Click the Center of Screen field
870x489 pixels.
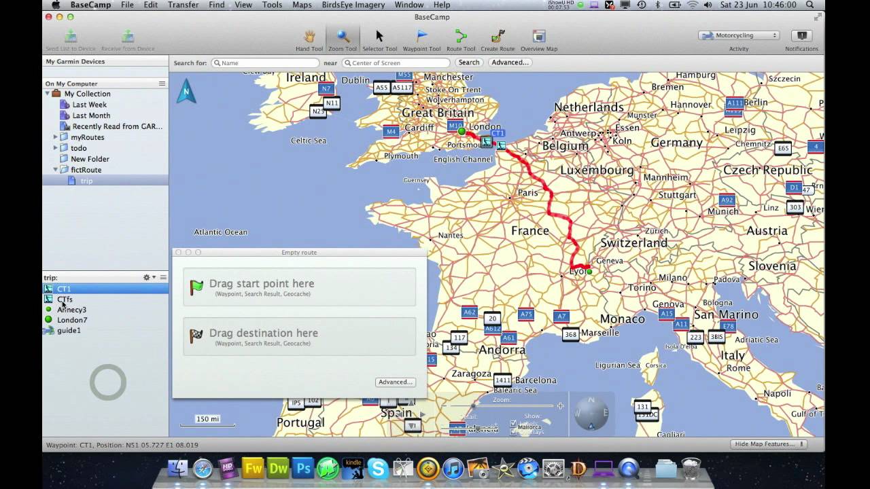pyautogui.click(x=396, y=62)
